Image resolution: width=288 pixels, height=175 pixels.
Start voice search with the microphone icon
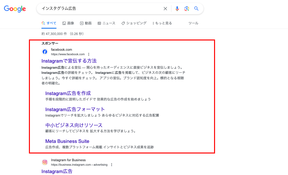pos(177,9)
